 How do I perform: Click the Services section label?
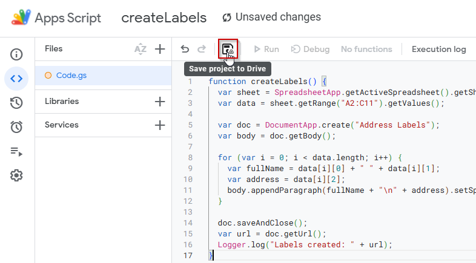(62, 125)
